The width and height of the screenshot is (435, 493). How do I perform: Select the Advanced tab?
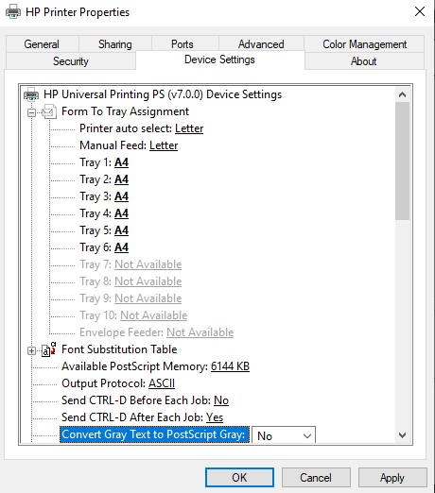[x=261, y=44]
